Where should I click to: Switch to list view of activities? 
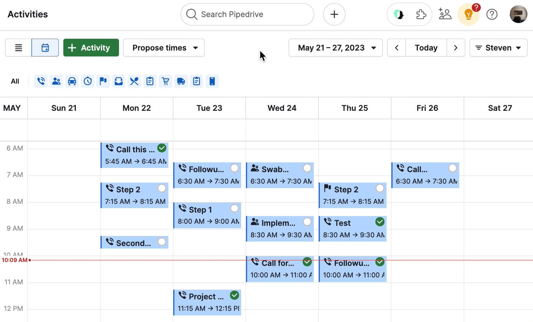pyautogui.click(x=18, y=47)
